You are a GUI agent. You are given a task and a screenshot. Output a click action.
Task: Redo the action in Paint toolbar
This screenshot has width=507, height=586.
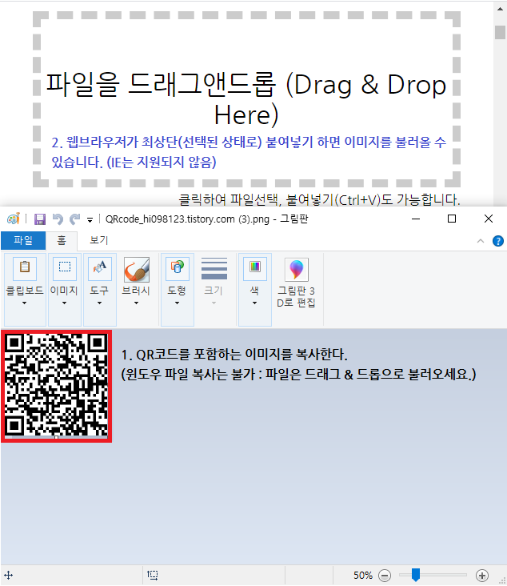[x=75, y=219]
